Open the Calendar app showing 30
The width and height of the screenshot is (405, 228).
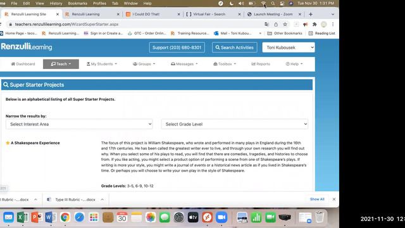pyautogui.click(x=122, y=217)
